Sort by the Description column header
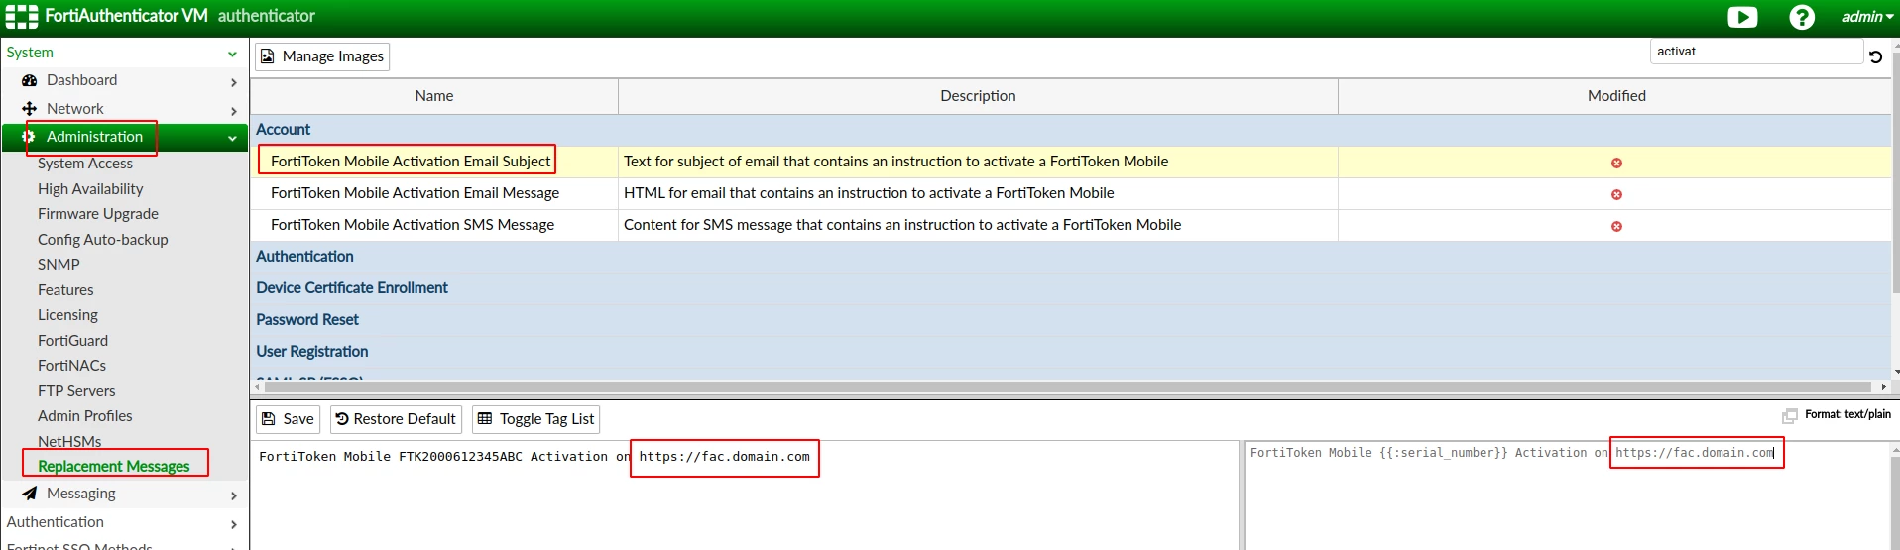Viewport: 1900px width, 550px height. [978, 96]
